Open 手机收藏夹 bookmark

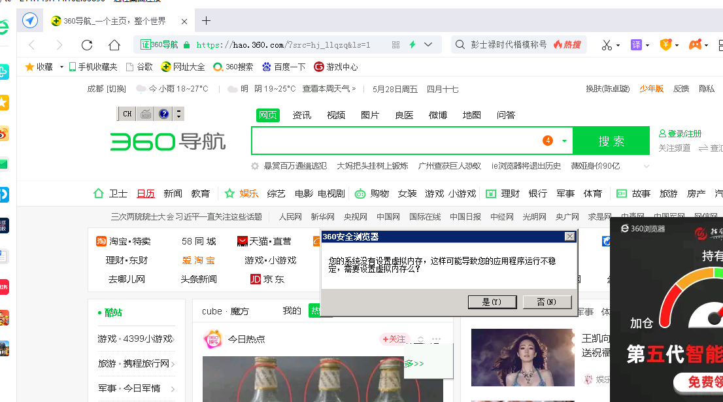(x=93, y=67)
